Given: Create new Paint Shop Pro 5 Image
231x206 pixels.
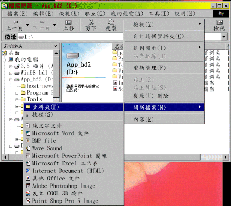Looking at the screenshot, I should [65, 201].
